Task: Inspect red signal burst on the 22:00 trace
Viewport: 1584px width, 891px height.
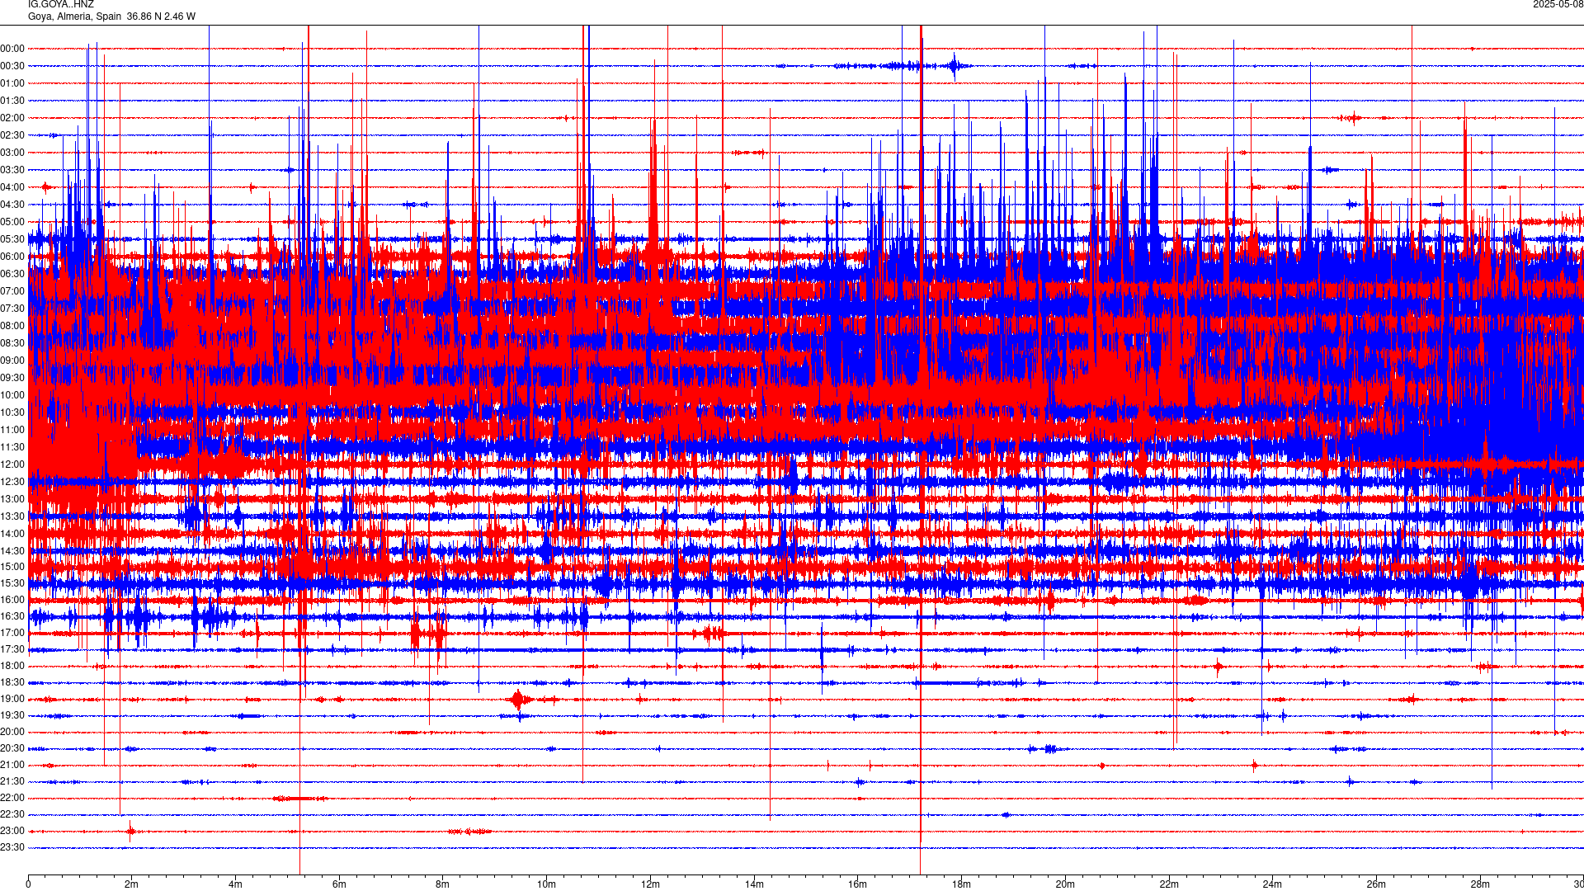Action: point(300,798)
